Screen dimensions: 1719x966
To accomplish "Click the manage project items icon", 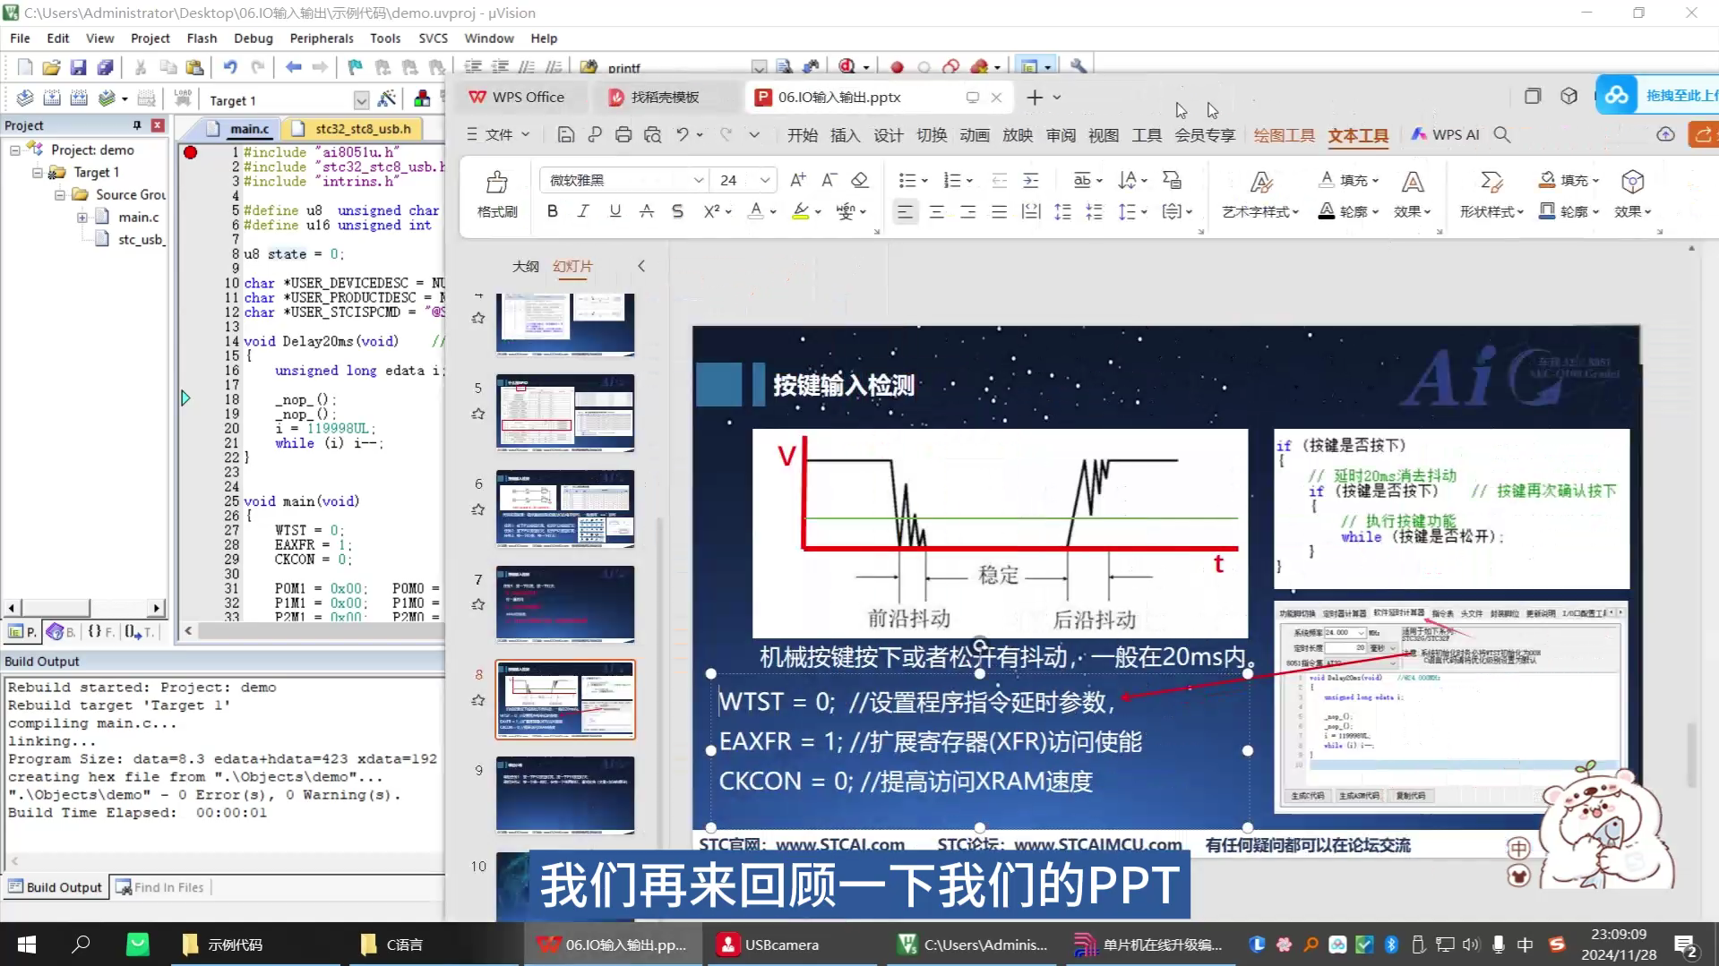I will tap(422, 98).
